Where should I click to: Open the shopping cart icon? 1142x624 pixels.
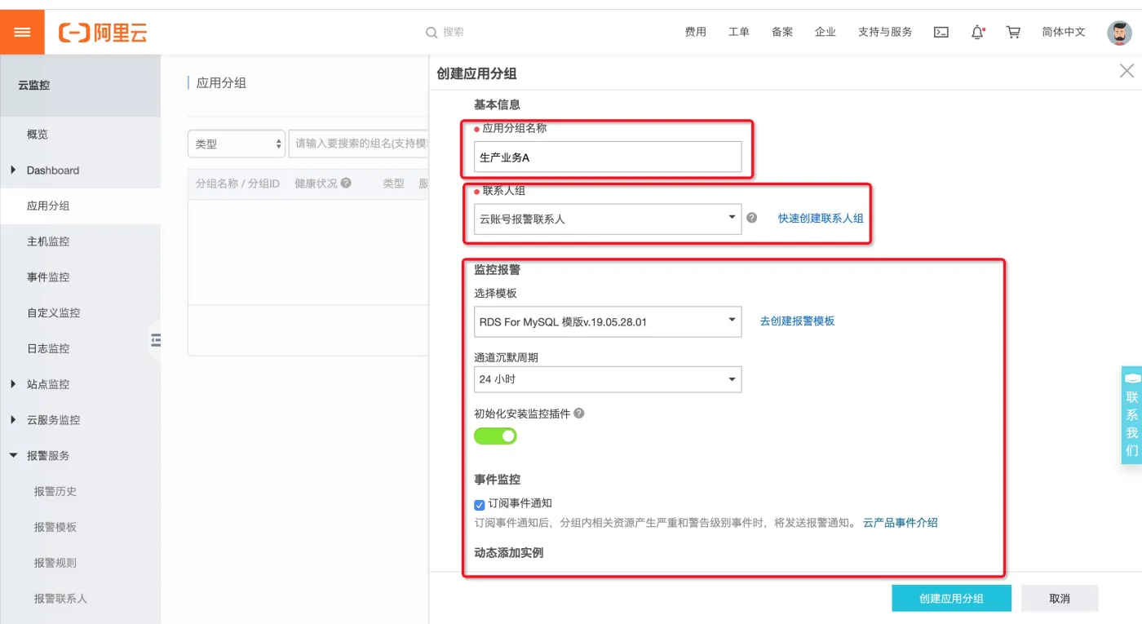pyautogui.click(x=1013, y=33)
